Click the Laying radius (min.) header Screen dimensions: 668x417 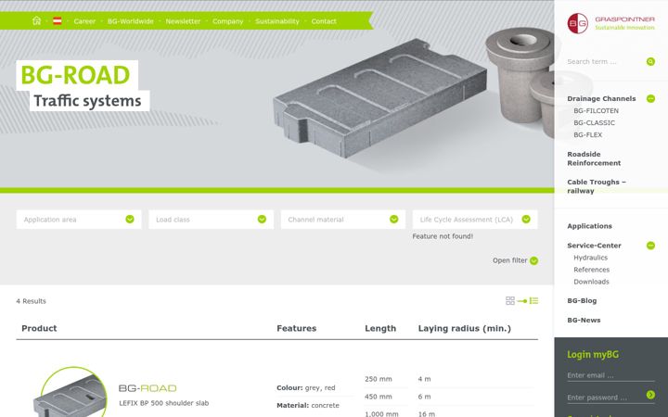pos(465,328)
